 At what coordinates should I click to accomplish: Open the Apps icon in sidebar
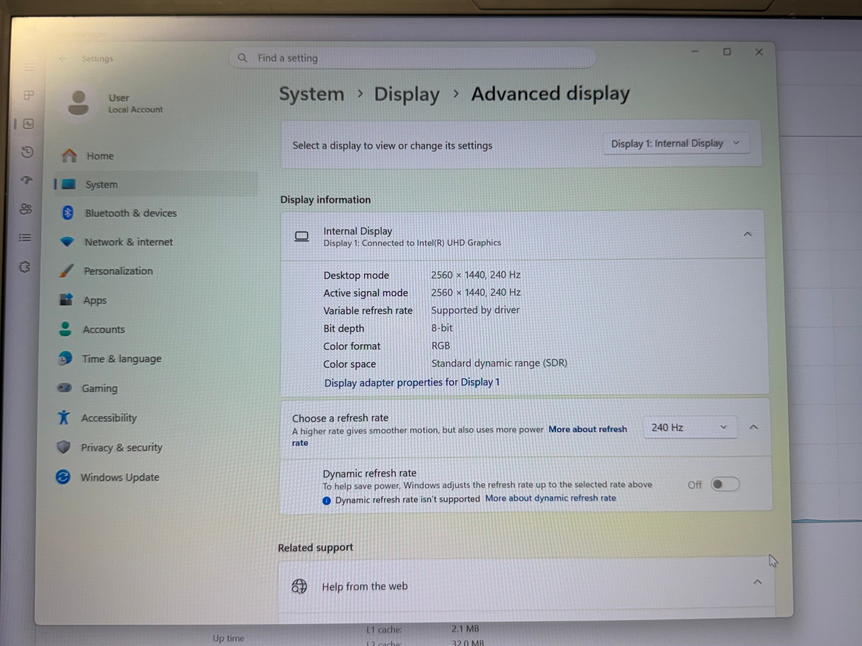tap(66, 300)
